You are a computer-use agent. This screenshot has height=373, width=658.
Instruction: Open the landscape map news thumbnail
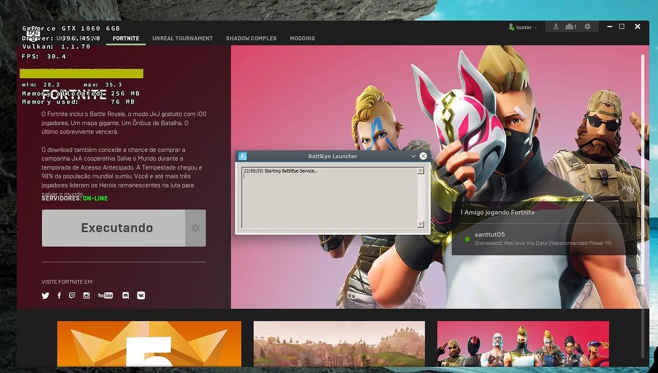point(339,344)
